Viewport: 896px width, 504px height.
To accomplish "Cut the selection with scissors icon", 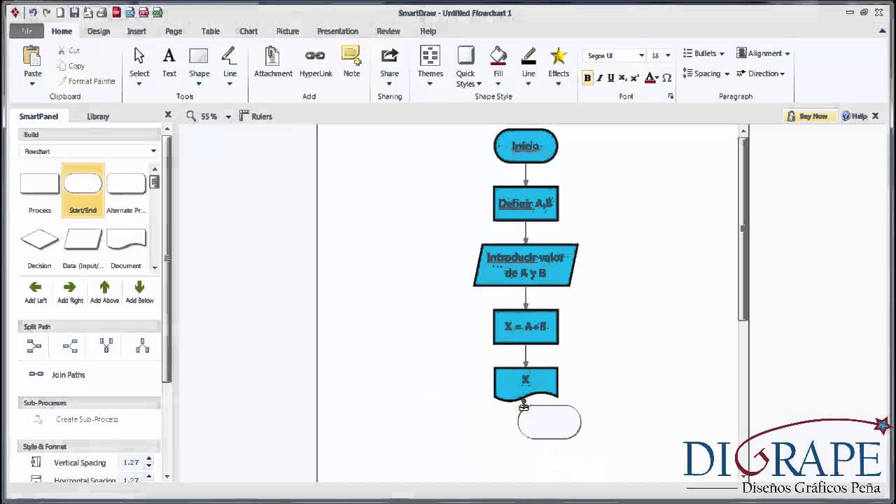I will point(62,50).
